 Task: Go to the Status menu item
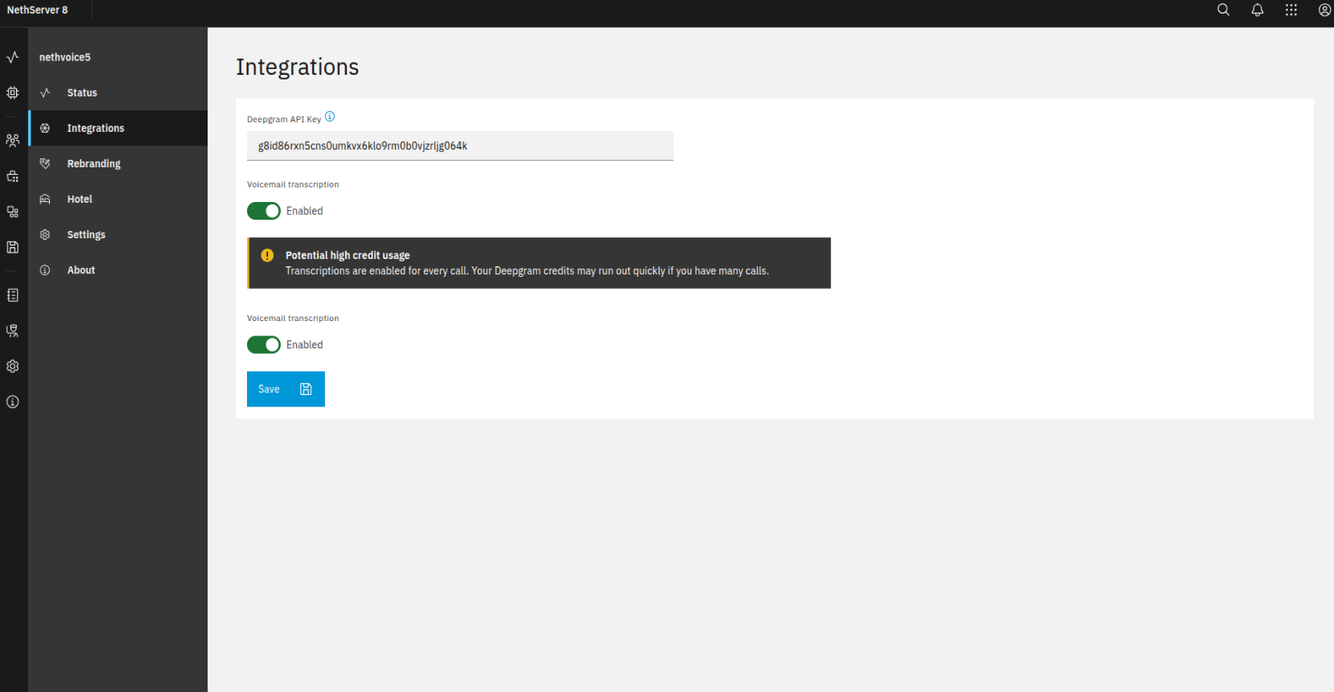[82, 93]
